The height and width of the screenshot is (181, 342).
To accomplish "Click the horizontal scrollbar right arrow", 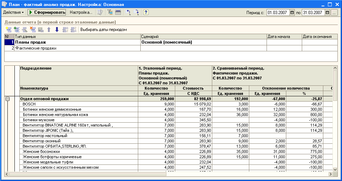I will tap(331, 174).
